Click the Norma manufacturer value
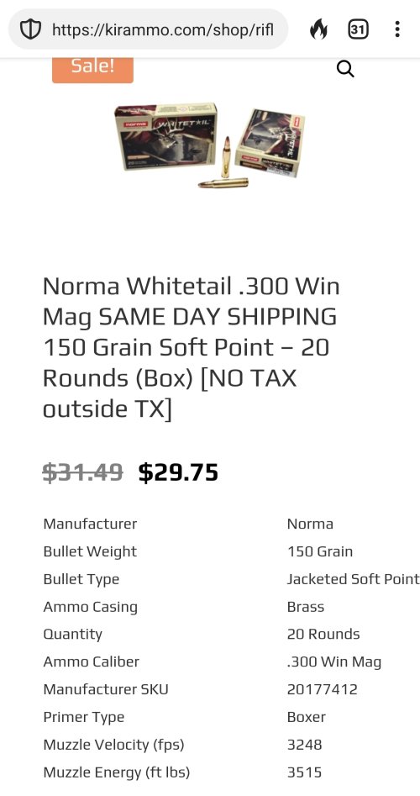 (310, 524)
